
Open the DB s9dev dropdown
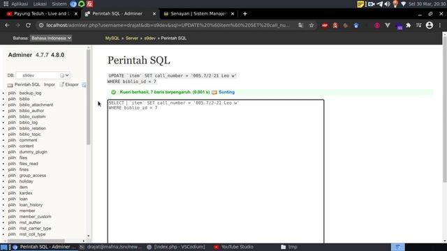pyautogui.click(x=43, y=75)
